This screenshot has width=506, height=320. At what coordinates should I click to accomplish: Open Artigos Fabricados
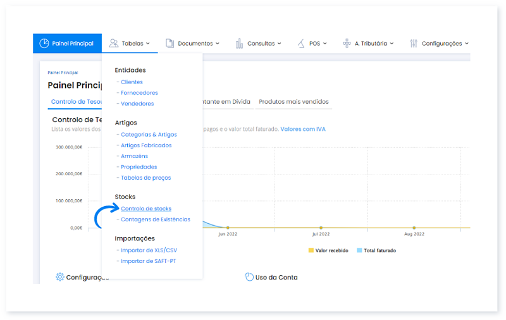[x=146, y=145]
